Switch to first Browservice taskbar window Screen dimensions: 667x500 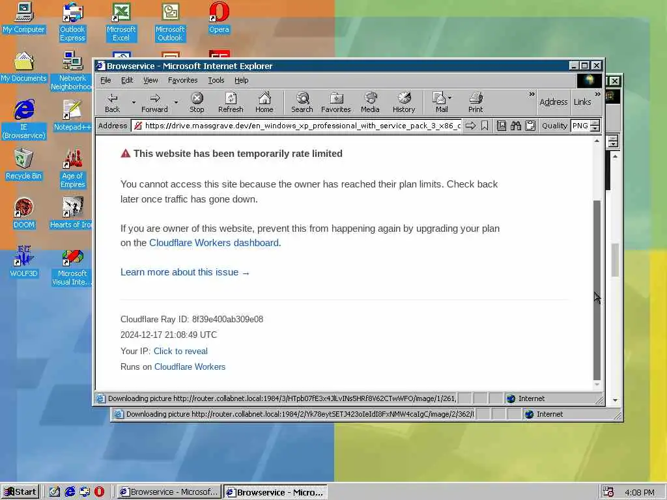(169, 492)
